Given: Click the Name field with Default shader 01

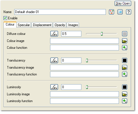Looking at the screenshot, I should 60,12.
